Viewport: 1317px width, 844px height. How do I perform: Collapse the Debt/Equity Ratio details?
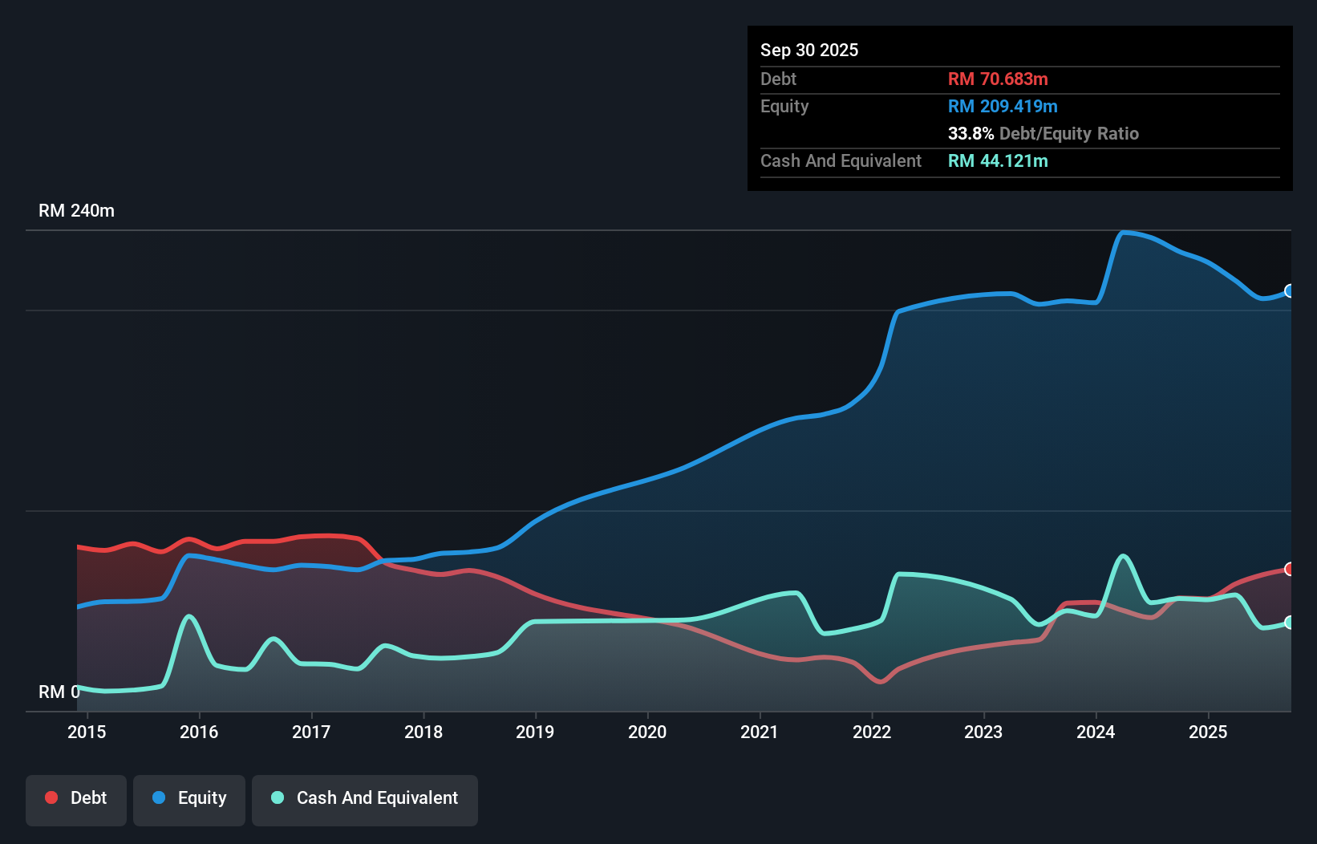(x=1043, y=134)
